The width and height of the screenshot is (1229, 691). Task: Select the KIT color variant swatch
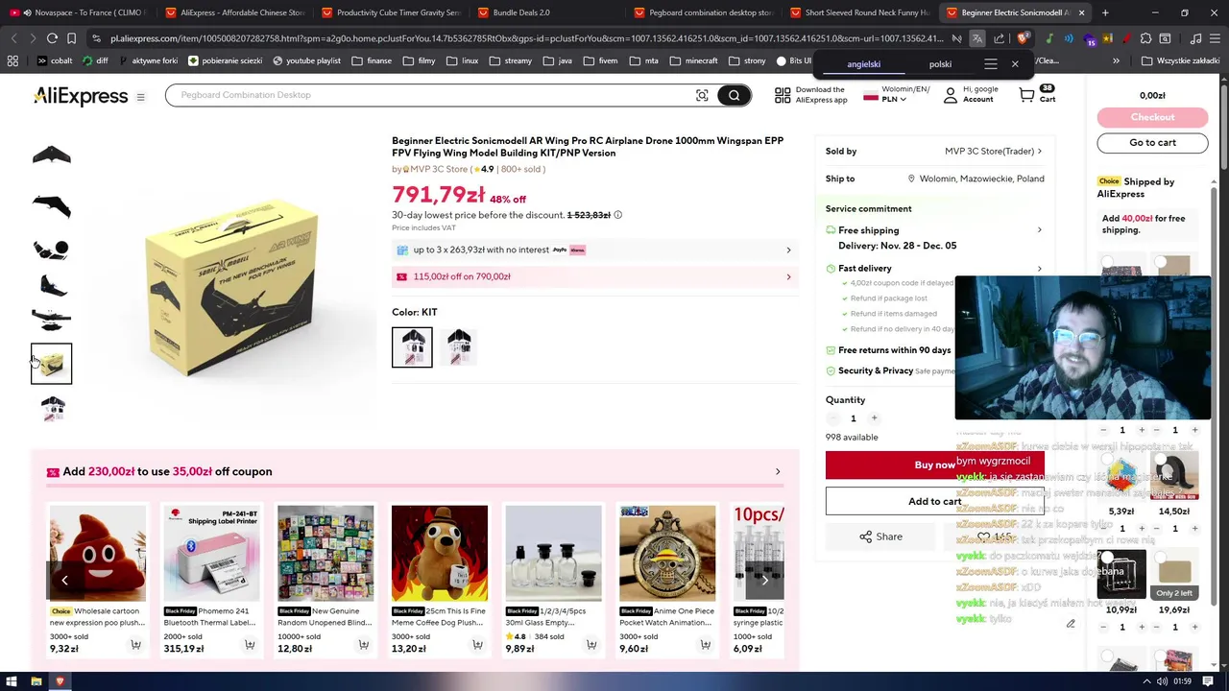[x=412, y=347]
